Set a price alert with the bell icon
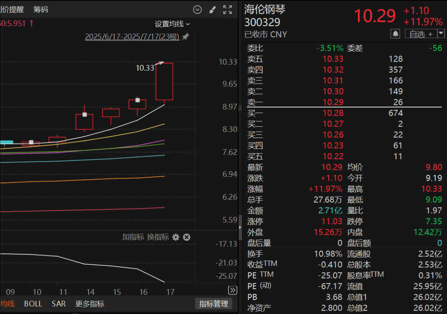 pyautogui.click(x=395, y=34)
